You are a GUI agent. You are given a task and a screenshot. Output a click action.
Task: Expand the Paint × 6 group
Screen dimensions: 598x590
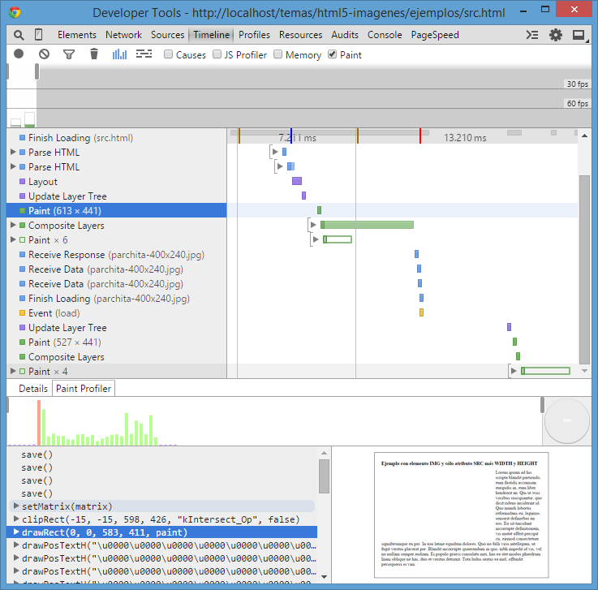click(13, 240)
